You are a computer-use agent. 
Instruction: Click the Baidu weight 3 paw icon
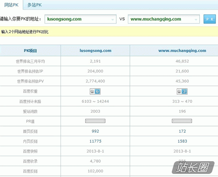coord(182,91)
